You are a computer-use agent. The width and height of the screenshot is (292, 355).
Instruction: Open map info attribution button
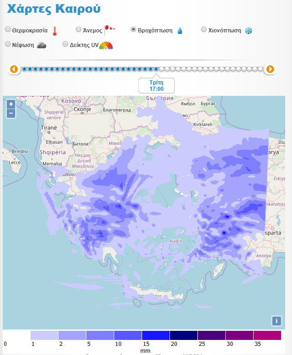(x=276, y=321)
